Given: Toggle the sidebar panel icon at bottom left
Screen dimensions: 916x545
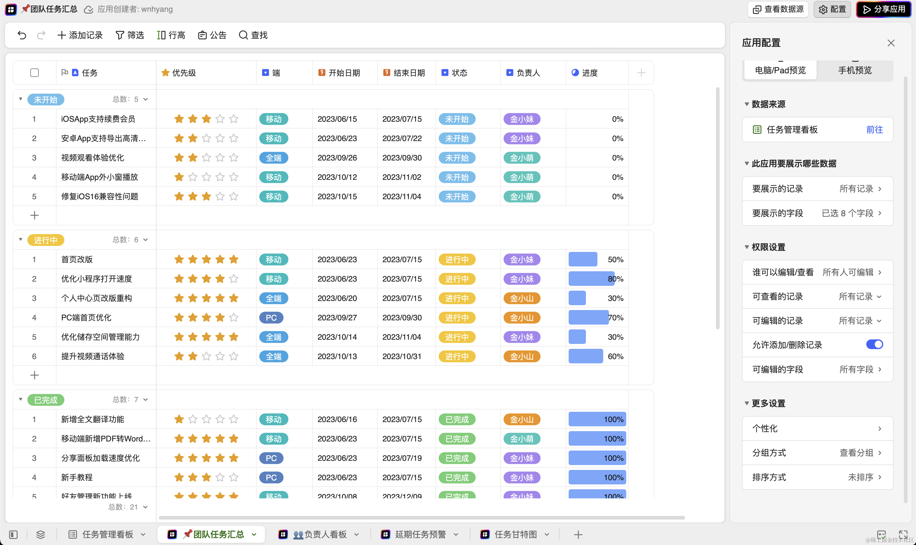Looking at the screenshot, I should click(x=13, y=534).
